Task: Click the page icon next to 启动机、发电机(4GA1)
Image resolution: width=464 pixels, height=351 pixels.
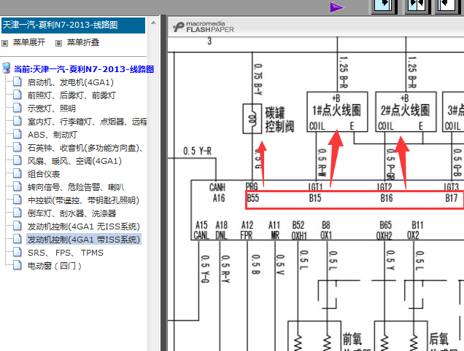Action: (18, 82)
